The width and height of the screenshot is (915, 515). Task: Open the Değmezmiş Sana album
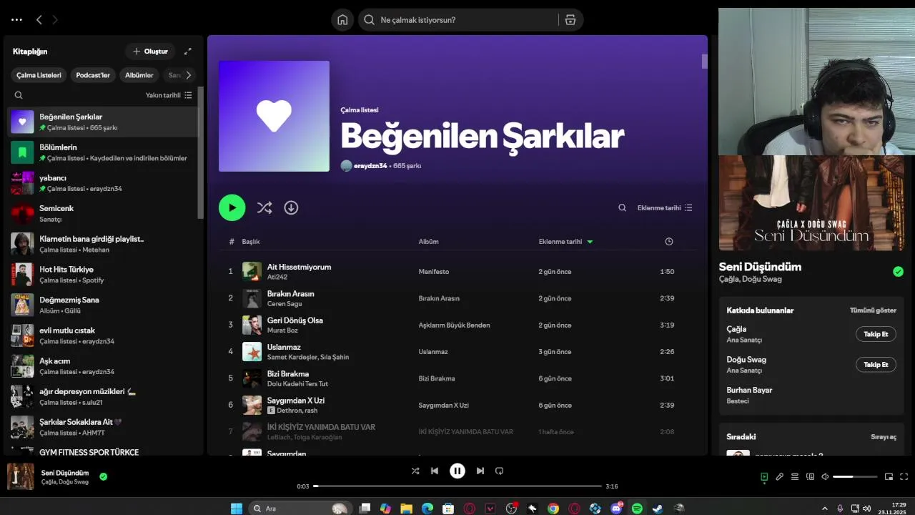tap(102, 305)
